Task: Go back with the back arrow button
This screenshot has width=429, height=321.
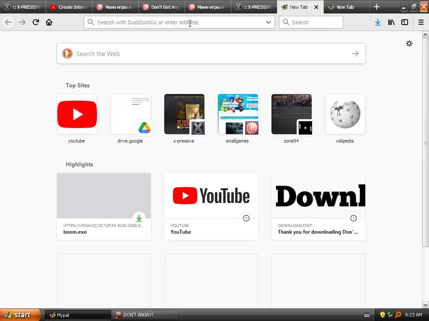Action: (x=8, y=22)
